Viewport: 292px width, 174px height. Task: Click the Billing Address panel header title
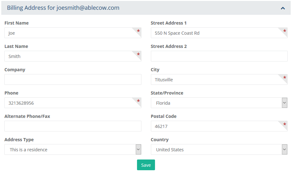[x=63, y=8]
